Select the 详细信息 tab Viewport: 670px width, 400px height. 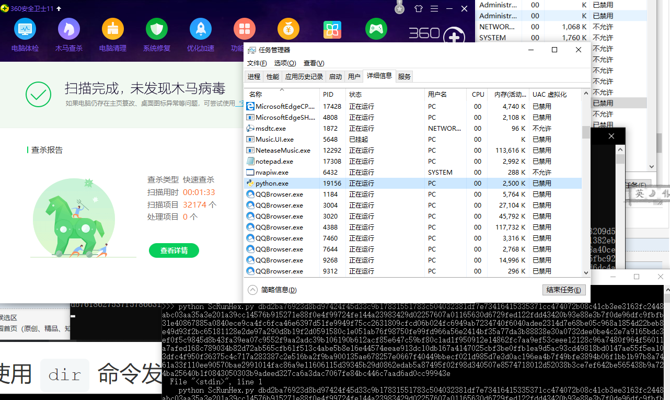(379, 76)
